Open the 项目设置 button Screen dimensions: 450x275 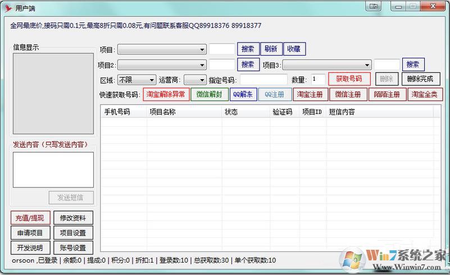coord(73,233)
